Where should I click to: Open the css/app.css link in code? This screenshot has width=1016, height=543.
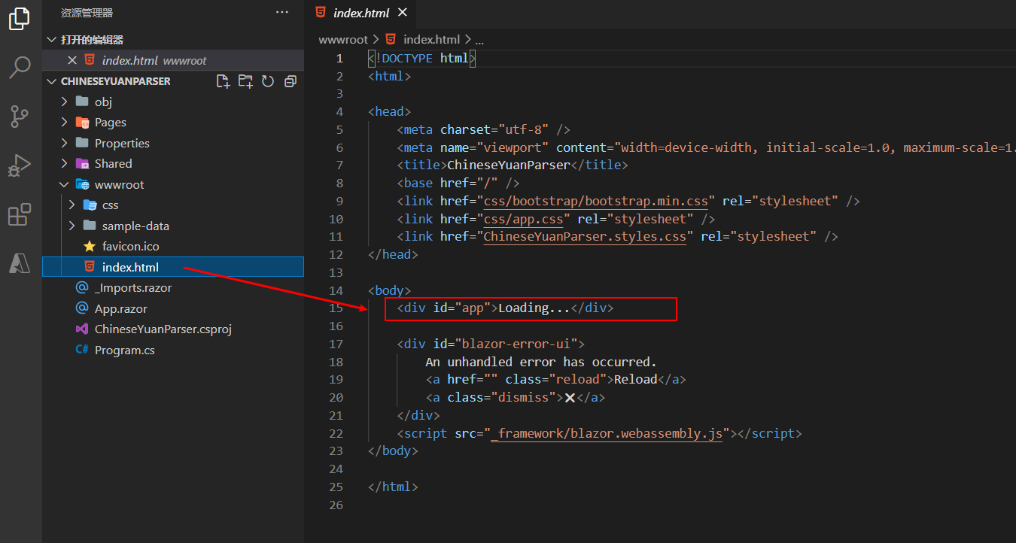pos(523,219)
